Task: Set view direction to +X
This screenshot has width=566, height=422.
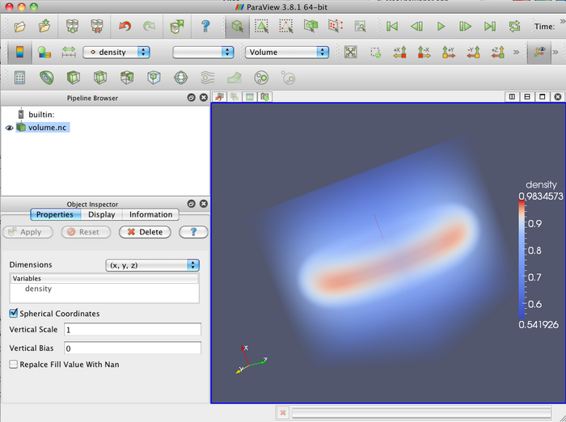Action: point(399,52)
